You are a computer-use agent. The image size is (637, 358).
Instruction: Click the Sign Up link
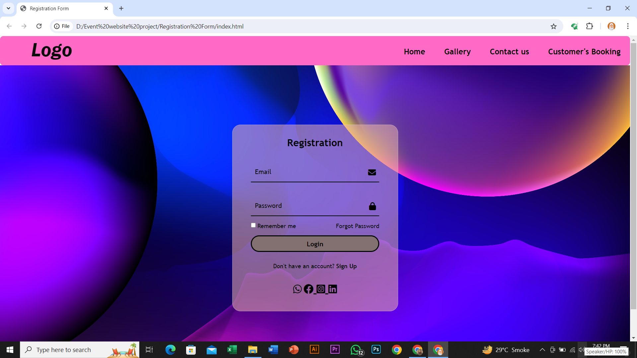tap(346, 266)
